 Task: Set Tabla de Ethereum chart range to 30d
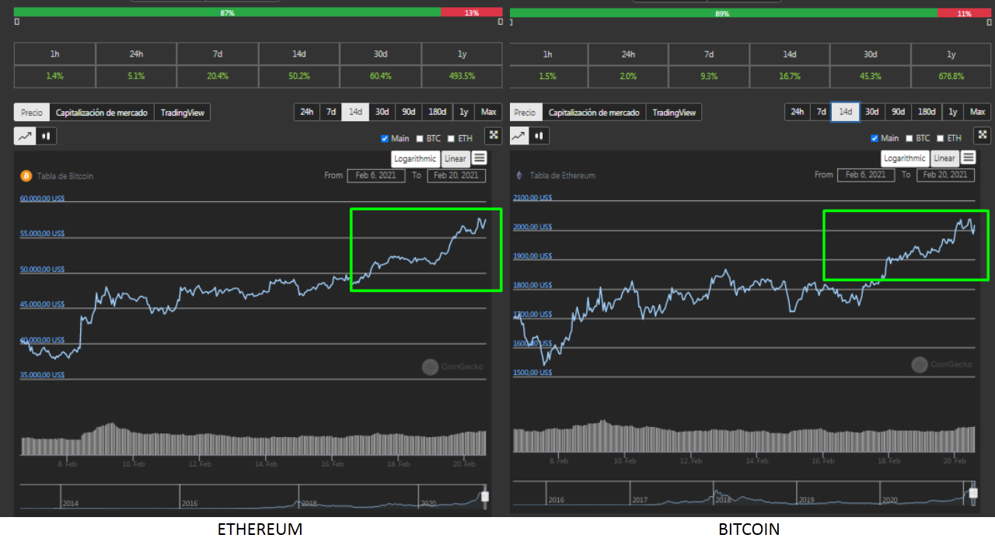click(872, 112)
